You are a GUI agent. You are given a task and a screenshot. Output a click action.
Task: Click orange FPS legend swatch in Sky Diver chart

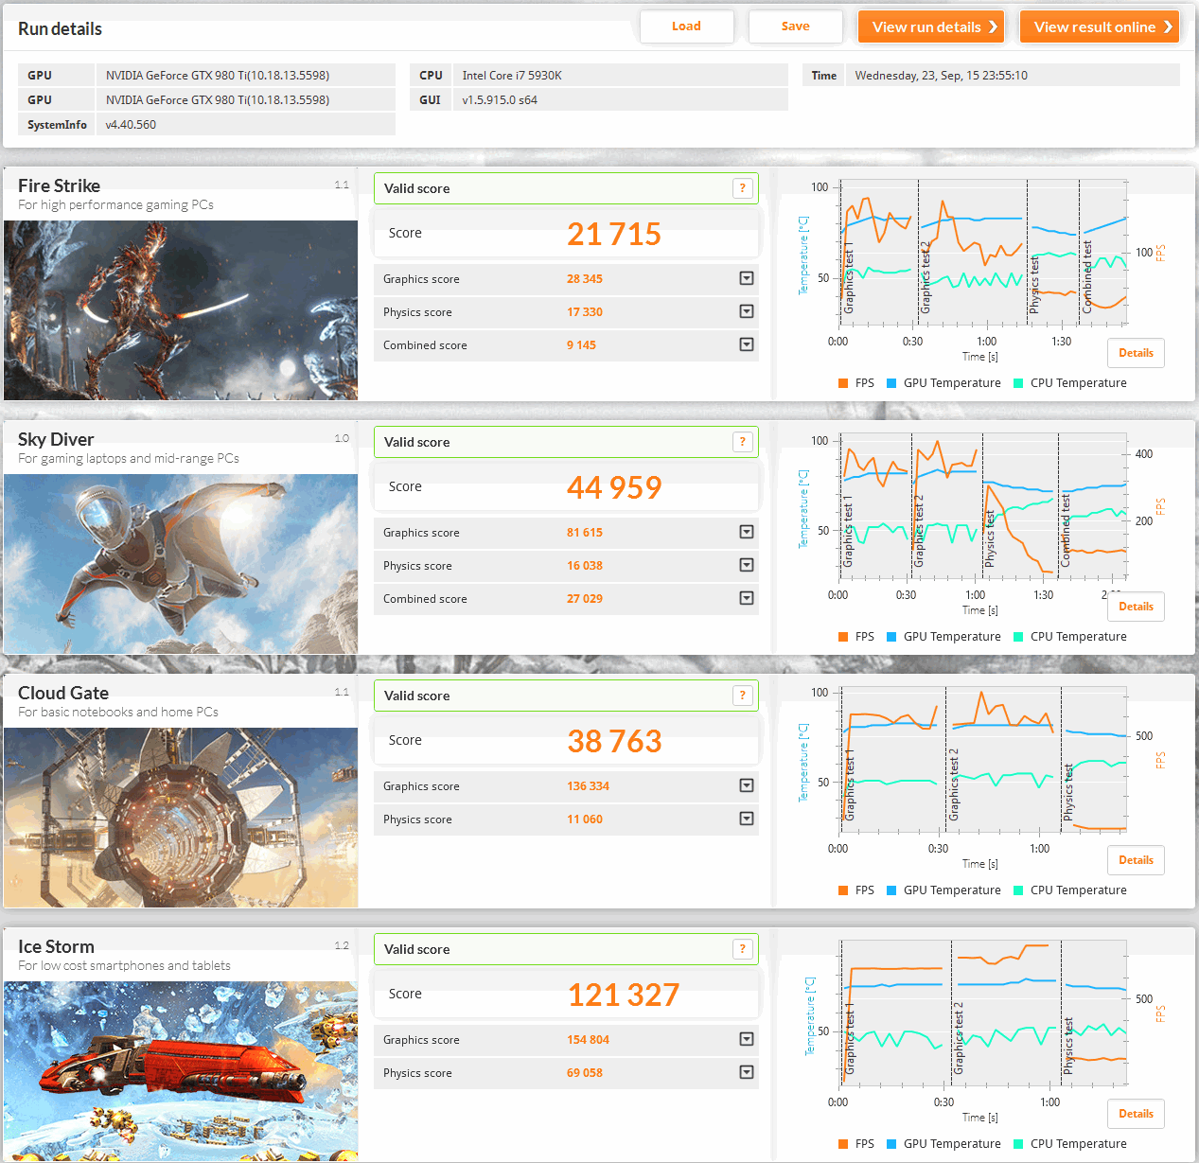(x=843, y=637)
